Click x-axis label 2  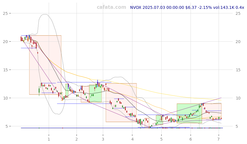[77, 139]
